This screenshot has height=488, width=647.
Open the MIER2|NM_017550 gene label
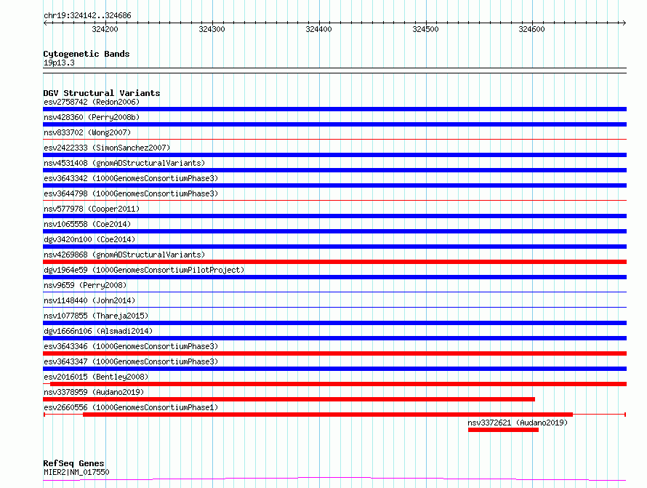pyautogui.click(x=76, y=472)
